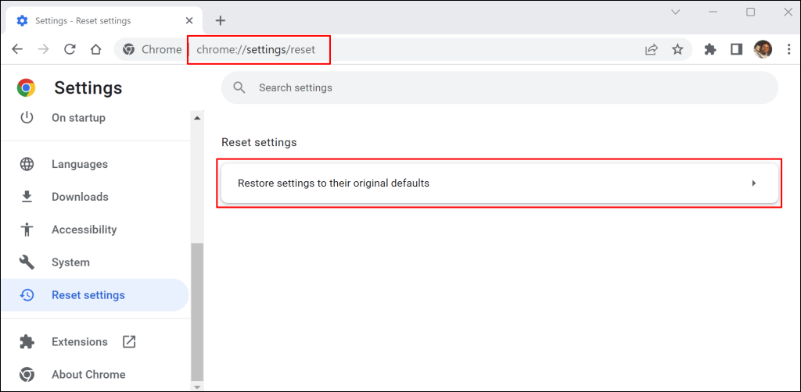Go to Accessibility settings

coord(84,230)
